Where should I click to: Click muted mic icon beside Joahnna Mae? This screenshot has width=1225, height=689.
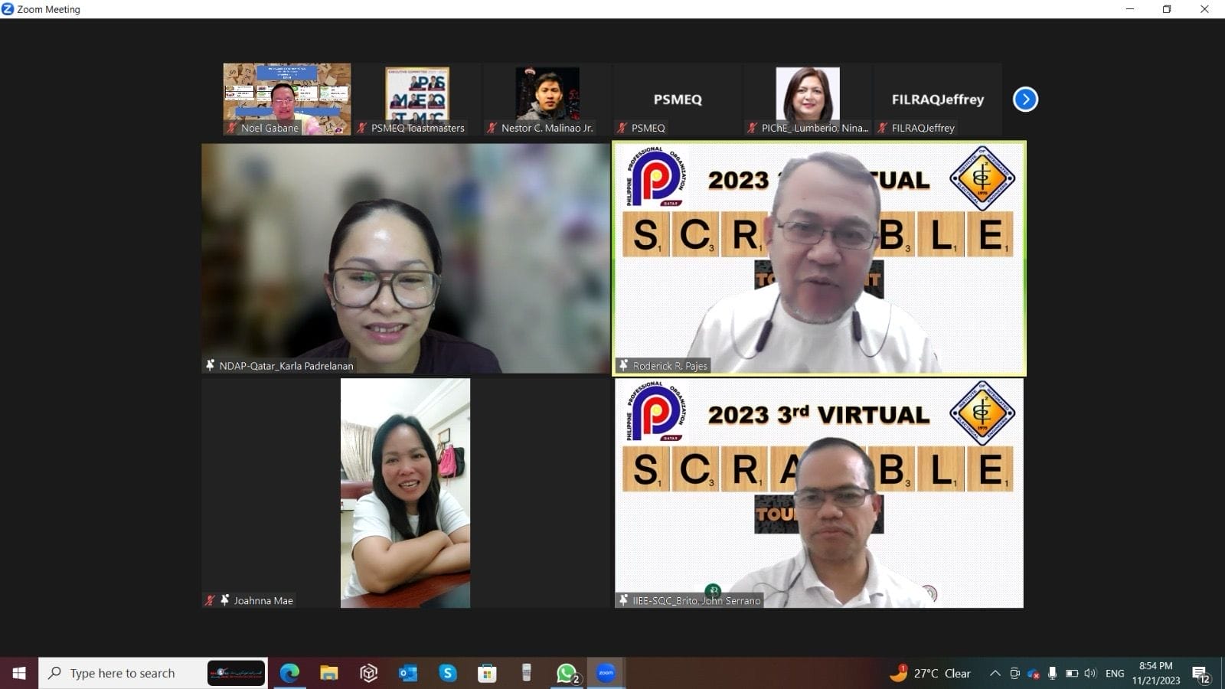click(x=210, y=600)
